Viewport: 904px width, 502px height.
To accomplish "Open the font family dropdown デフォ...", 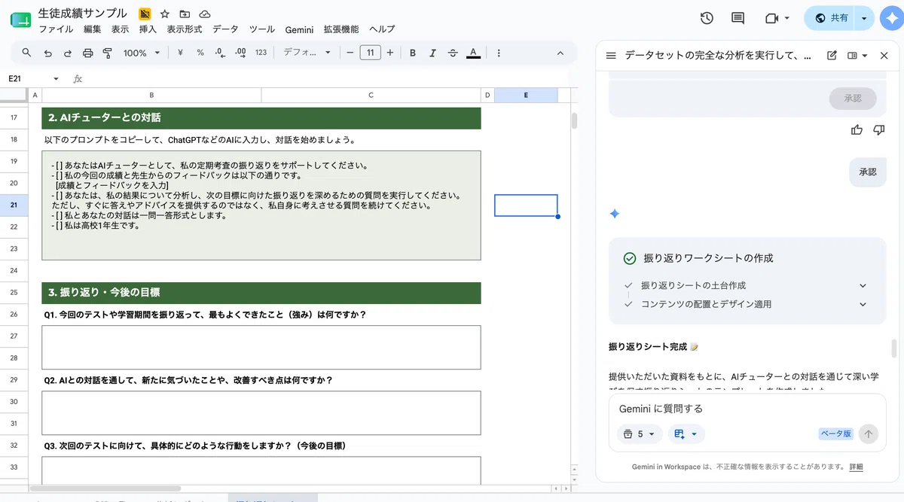I will (307, 53).
